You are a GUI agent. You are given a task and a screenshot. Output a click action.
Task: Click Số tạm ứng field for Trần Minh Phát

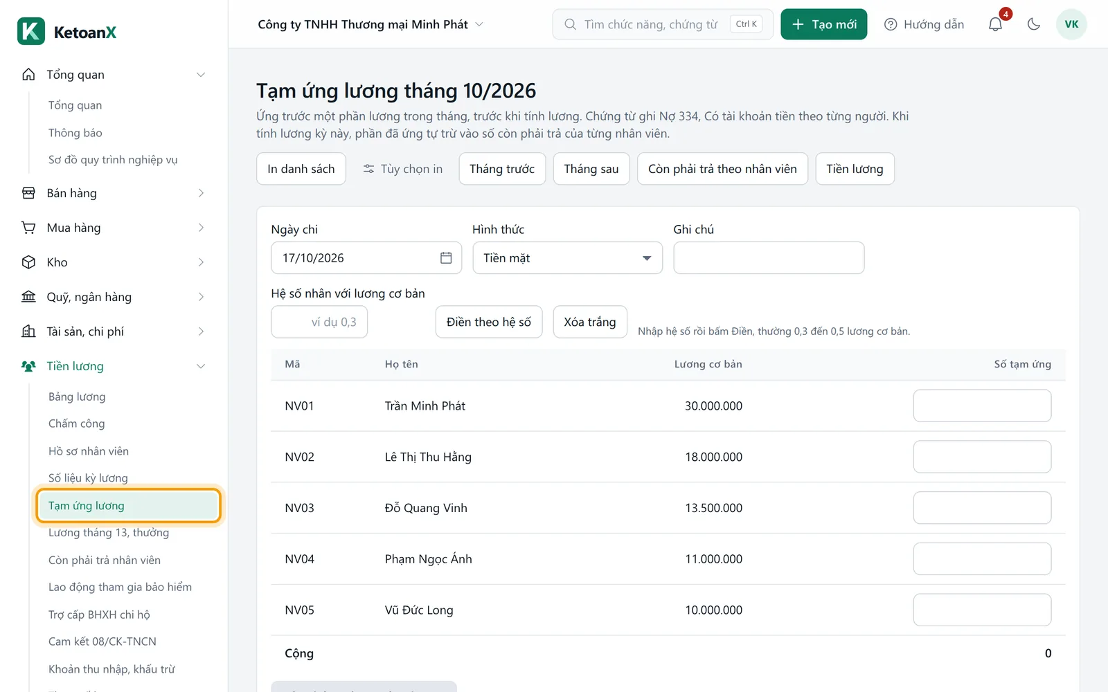coord(982,406)
